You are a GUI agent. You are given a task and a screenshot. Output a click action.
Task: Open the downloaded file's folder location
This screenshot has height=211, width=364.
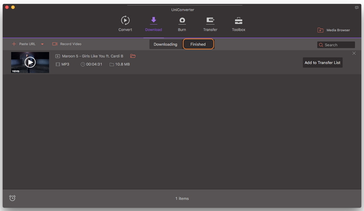[x=133, y=56]
